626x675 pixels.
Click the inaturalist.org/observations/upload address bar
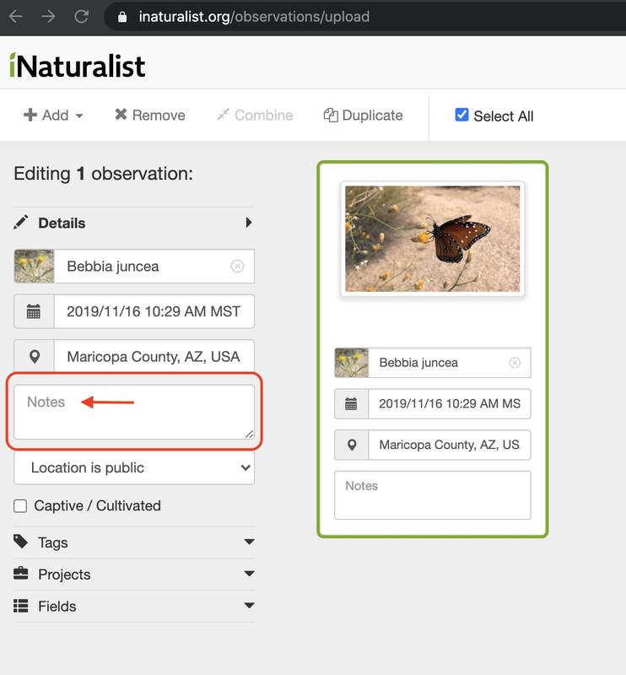click(x=364, y=17)
